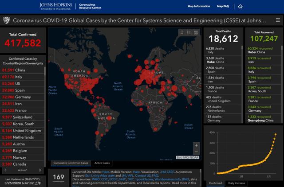Viewport: 284px width, 187px height.
Task: Select Norway in confirmed cases list
Action: click(x=22, y=157)
